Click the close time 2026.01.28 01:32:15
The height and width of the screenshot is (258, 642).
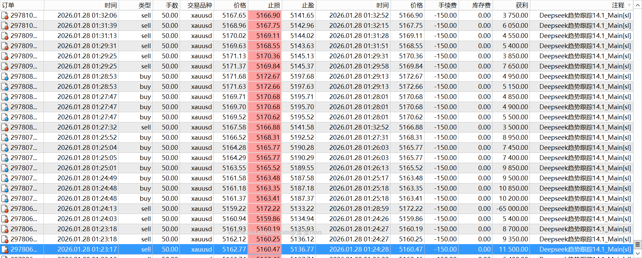coord(359,26)
